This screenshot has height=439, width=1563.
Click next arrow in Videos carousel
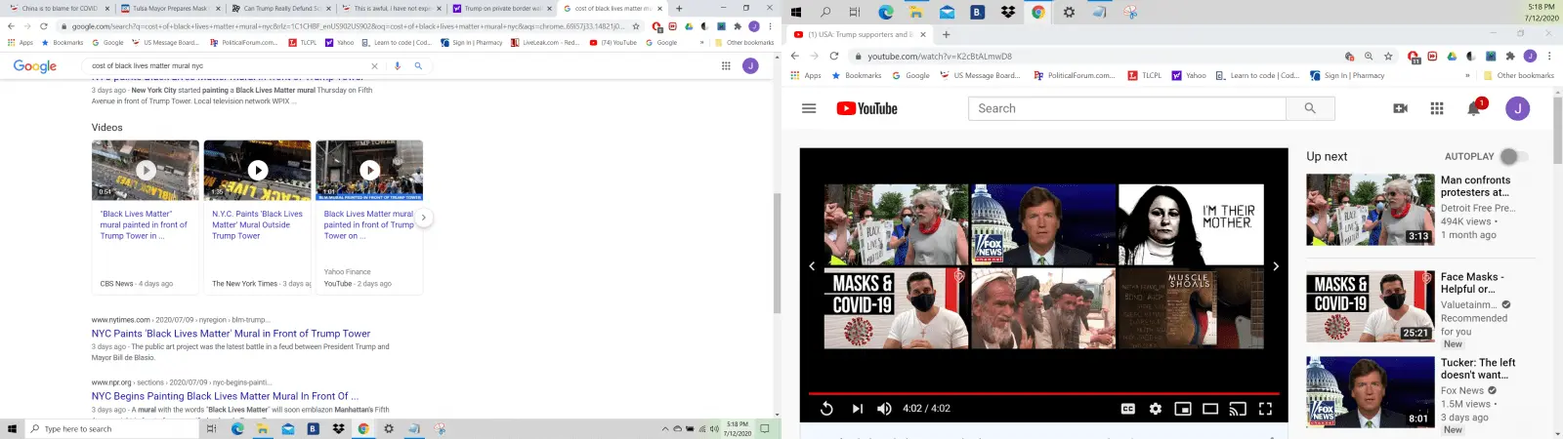click(x=423, y=217)
